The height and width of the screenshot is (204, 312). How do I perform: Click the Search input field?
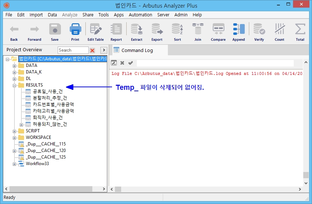coord(73,50)
